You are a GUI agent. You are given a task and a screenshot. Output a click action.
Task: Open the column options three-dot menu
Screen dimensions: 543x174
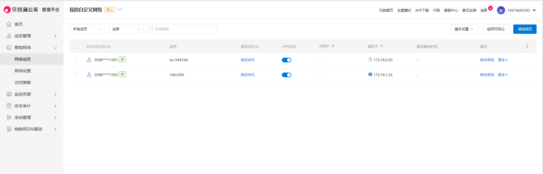[527, 46]
